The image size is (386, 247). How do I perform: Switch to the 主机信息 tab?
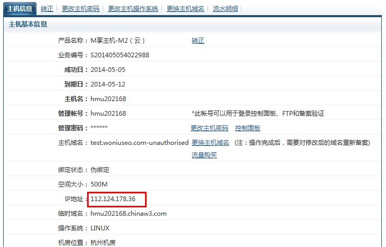(x=20, y=9)
